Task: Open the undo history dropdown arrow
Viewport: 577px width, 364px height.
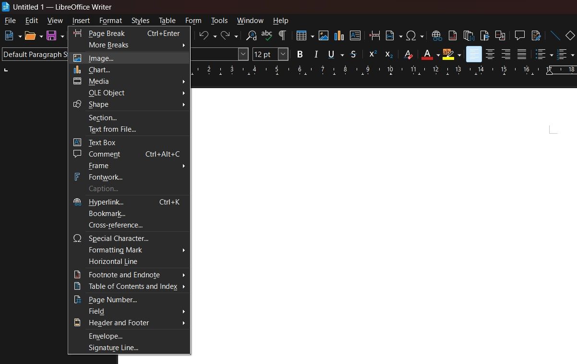Action: [214, 35]
